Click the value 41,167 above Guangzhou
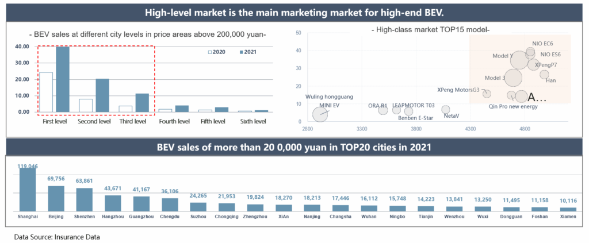 click(x=141, y=190)
